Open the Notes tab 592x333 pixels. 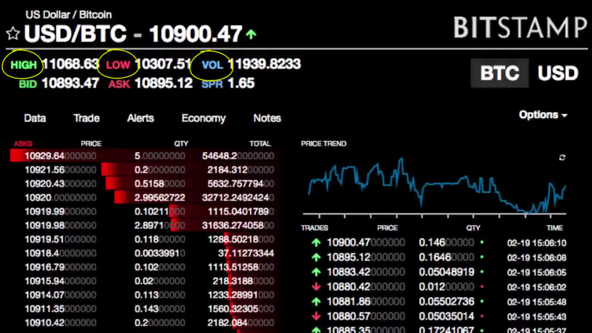click(267, 118)
